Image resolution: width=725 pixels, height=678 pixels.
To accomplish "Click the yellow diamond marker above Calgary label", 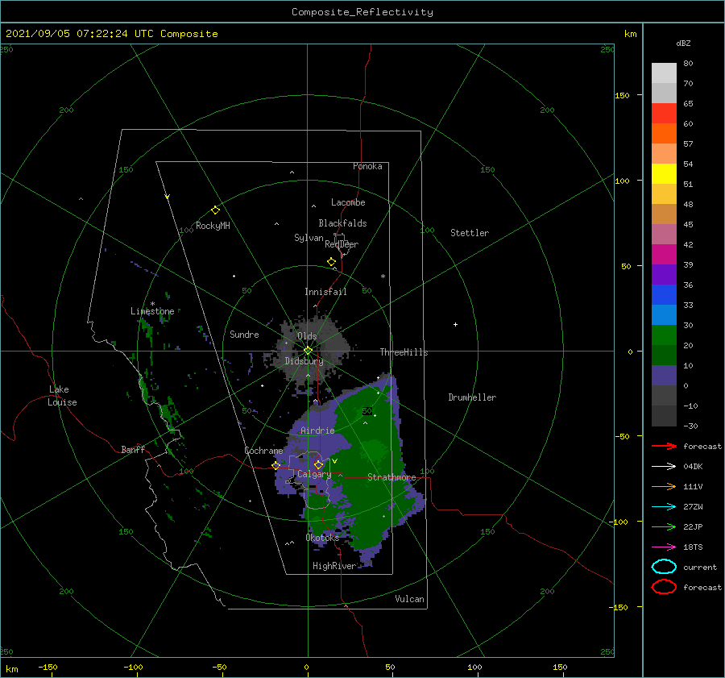I will (318, 464).
